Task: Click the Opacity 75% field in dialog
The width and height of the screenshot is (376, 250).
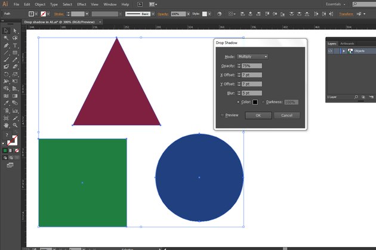Action: [252, 66]
